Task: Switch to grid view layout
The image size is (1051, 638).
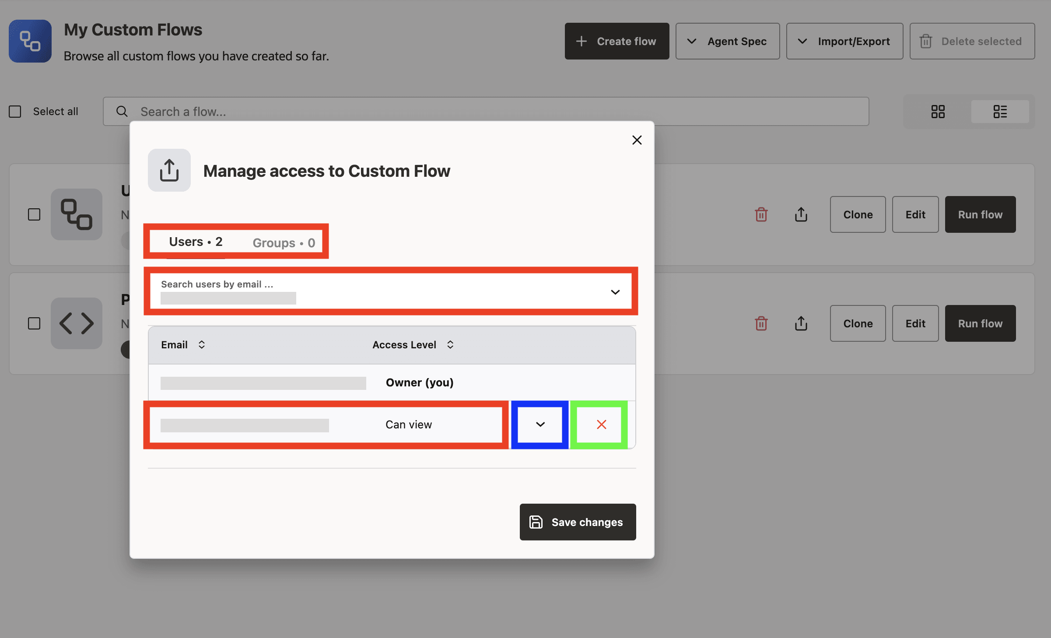Action: [938, 112]
